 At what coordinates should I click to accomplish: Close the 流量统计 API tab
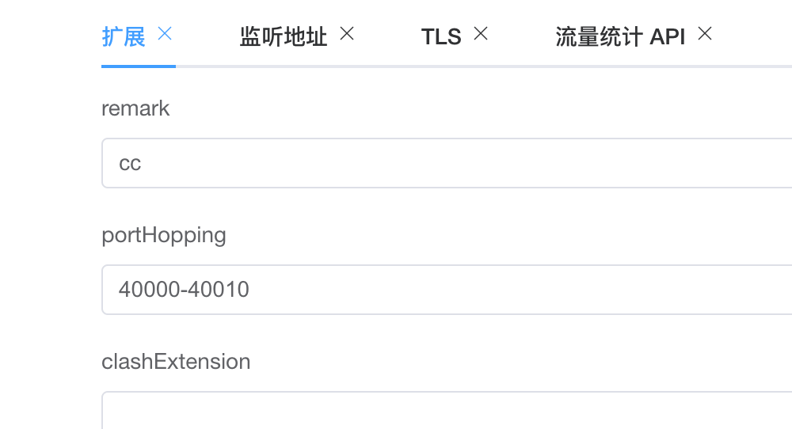pos(704,34)
